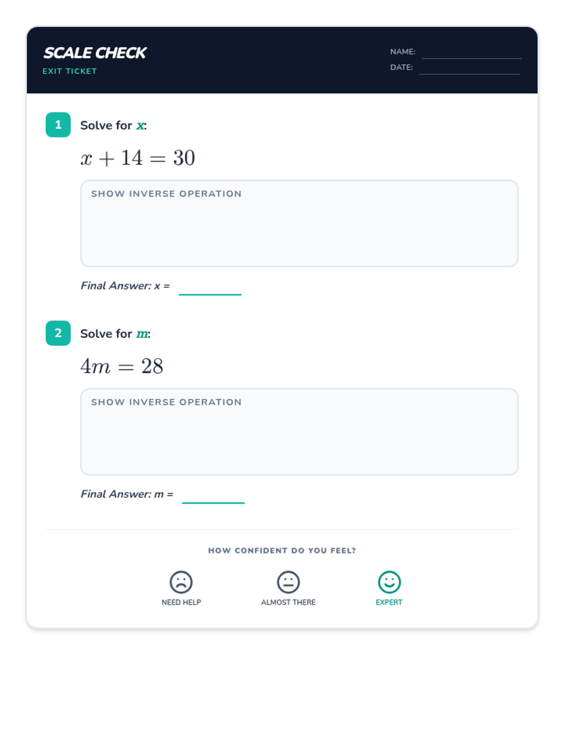Click the number 2 question badge
The height and width of the screenshot is (752, 564).
(x=58, y=333)
